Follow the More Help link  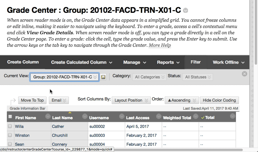click(160, 45)
